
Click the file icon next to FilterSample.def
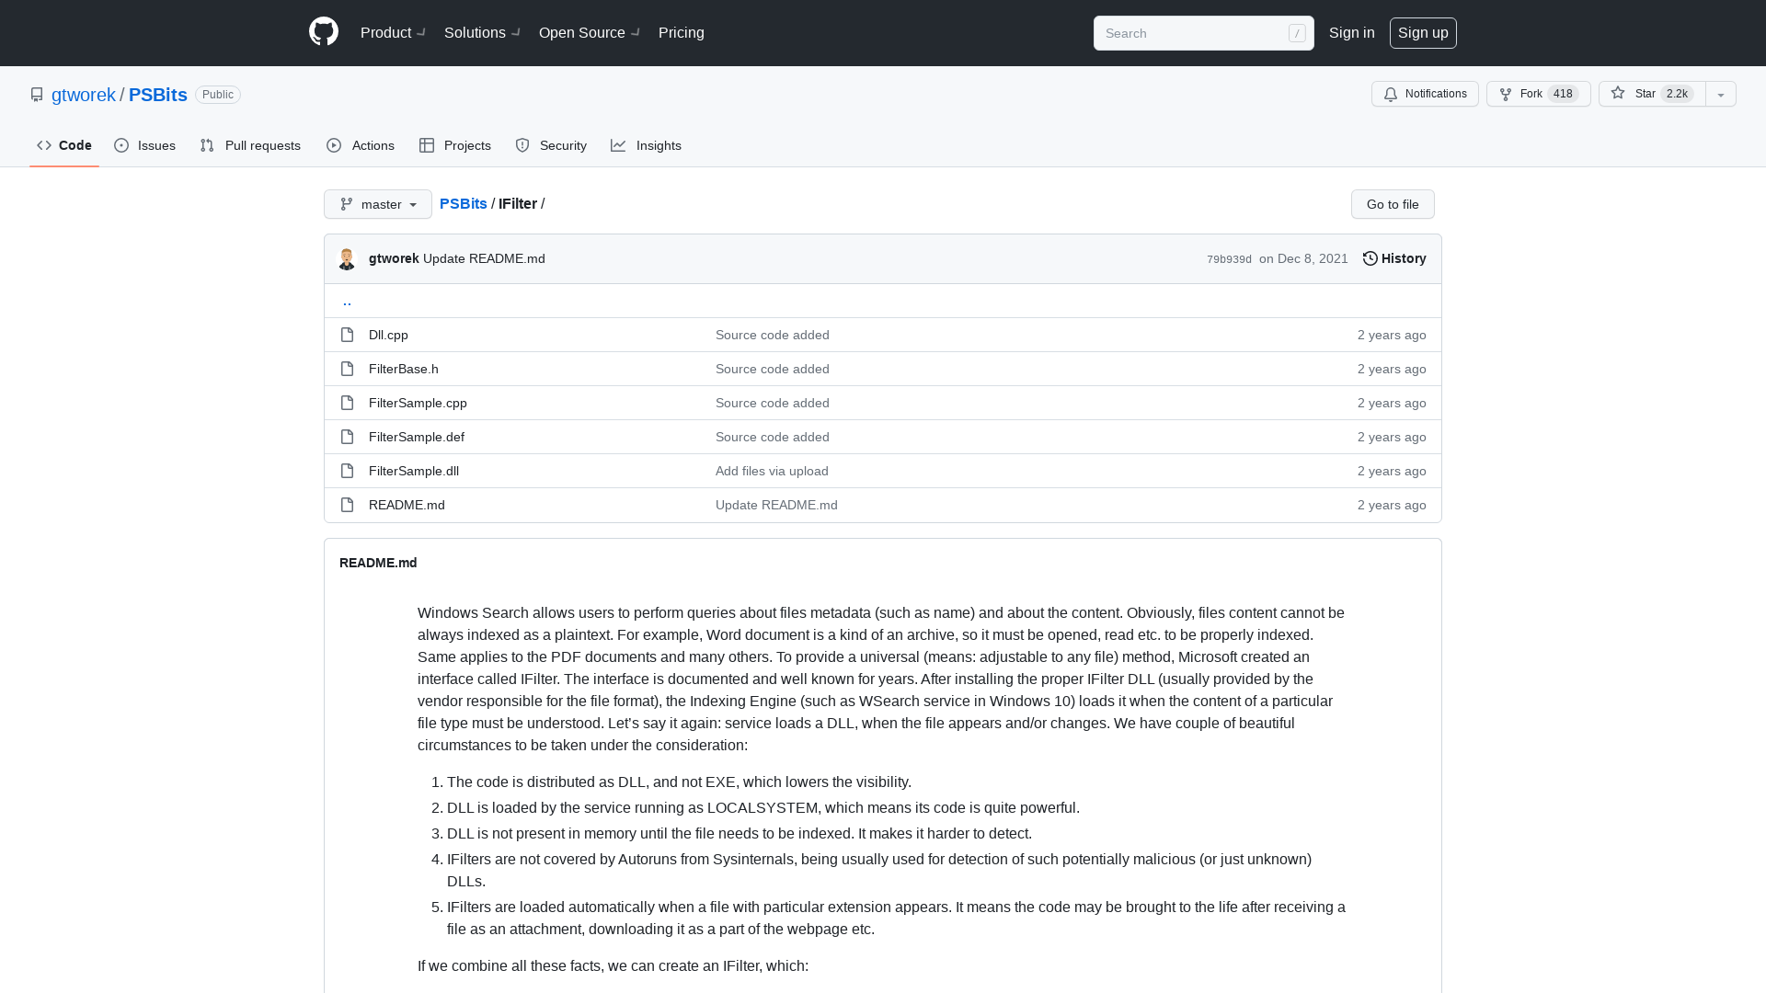click(347, 437)
